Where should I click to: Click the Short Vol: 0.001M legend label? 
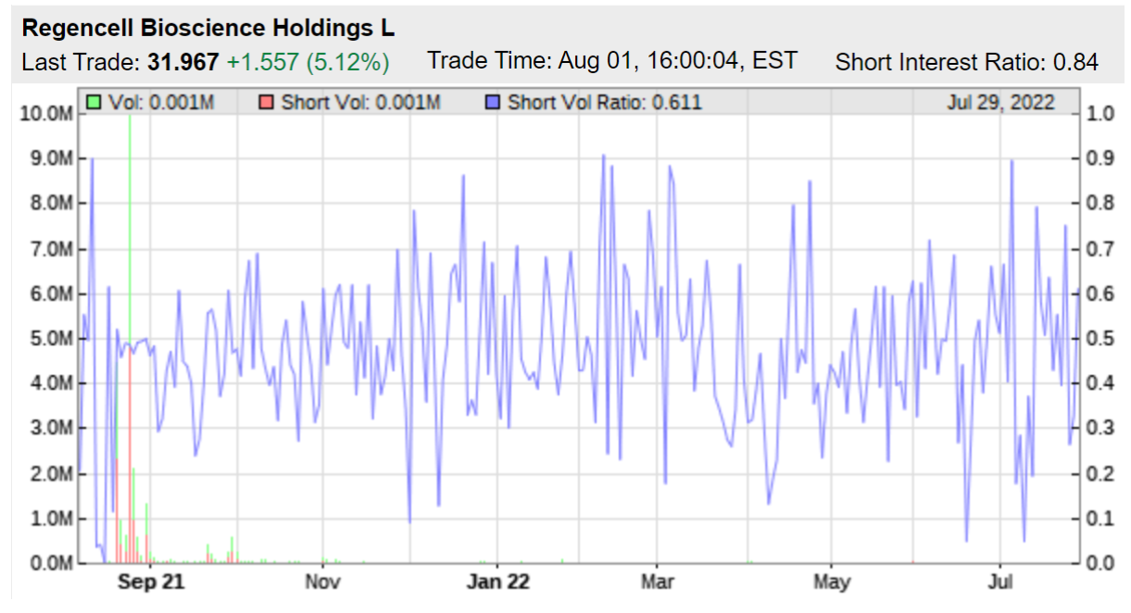361,102
